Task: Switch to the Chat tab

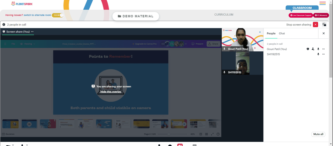Action: tap(282, 33)
